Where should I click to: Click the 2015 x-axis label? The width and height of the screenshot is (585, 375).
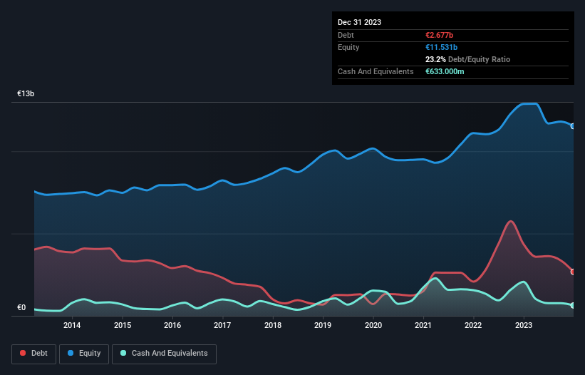[123, 325]
